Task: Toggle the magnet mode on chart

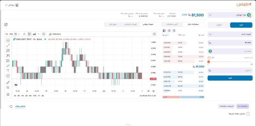Action: pos(8,94)
